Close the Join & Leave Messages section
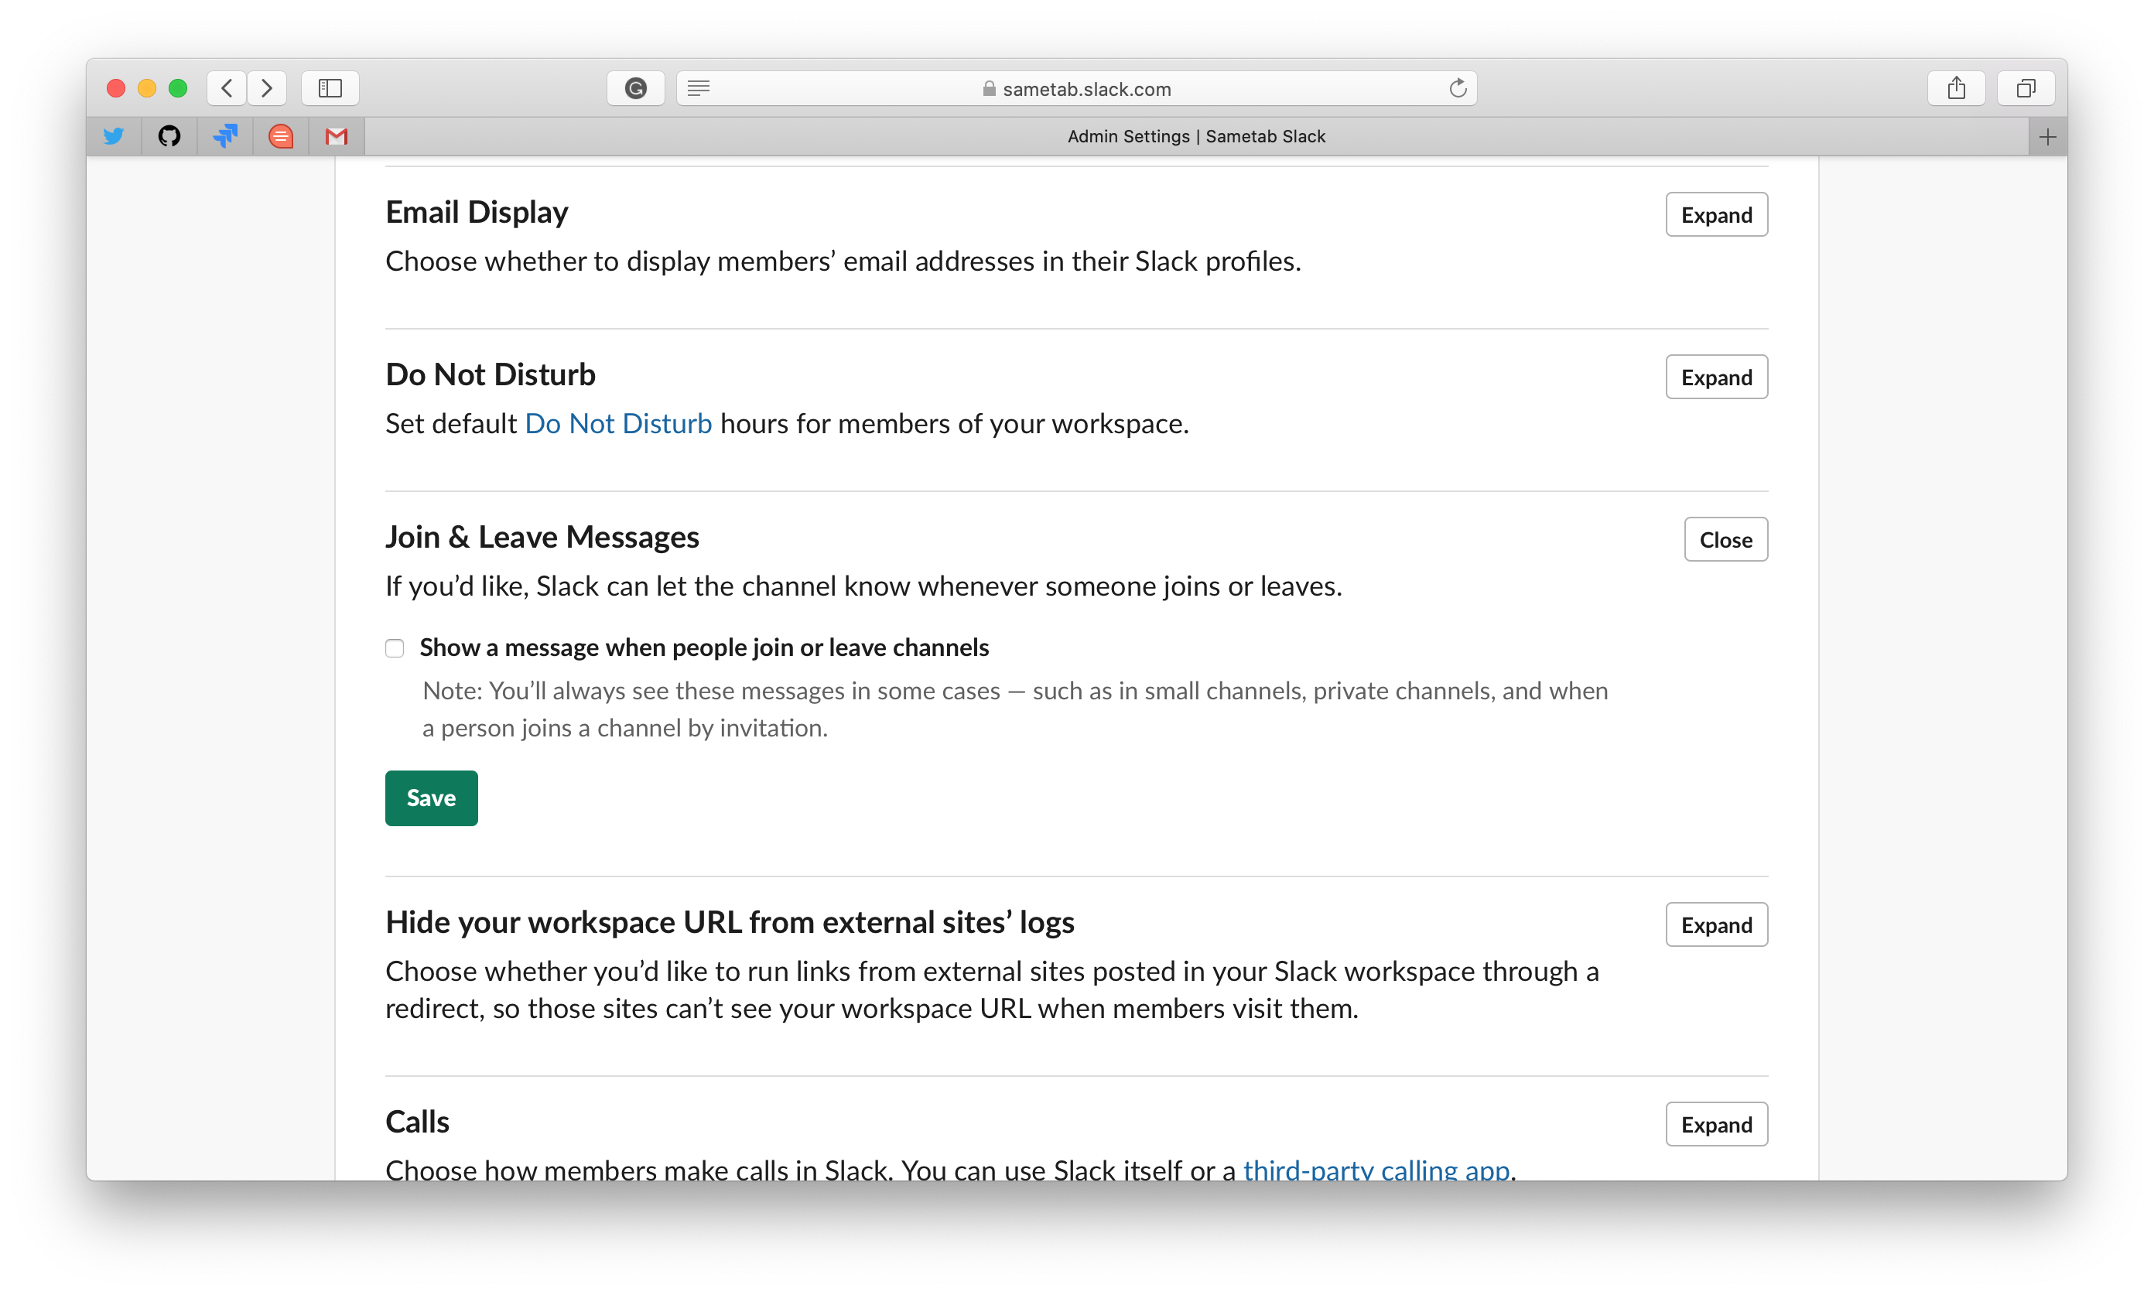This screenshot has width=2154, height=1295. [1725, 539]
